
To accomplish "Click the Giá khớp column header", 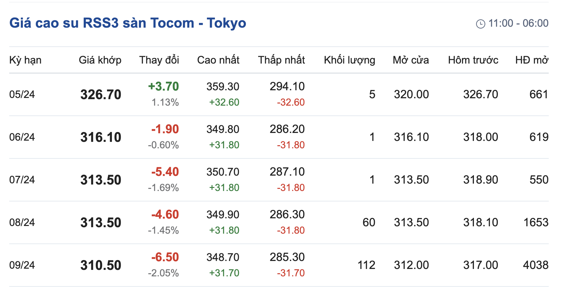I will click(100, 60).
